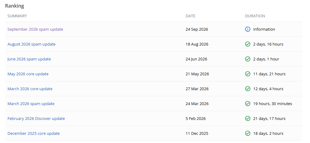Click the SUMMARY column header
The image size is (310, 143).
point(17,16)
